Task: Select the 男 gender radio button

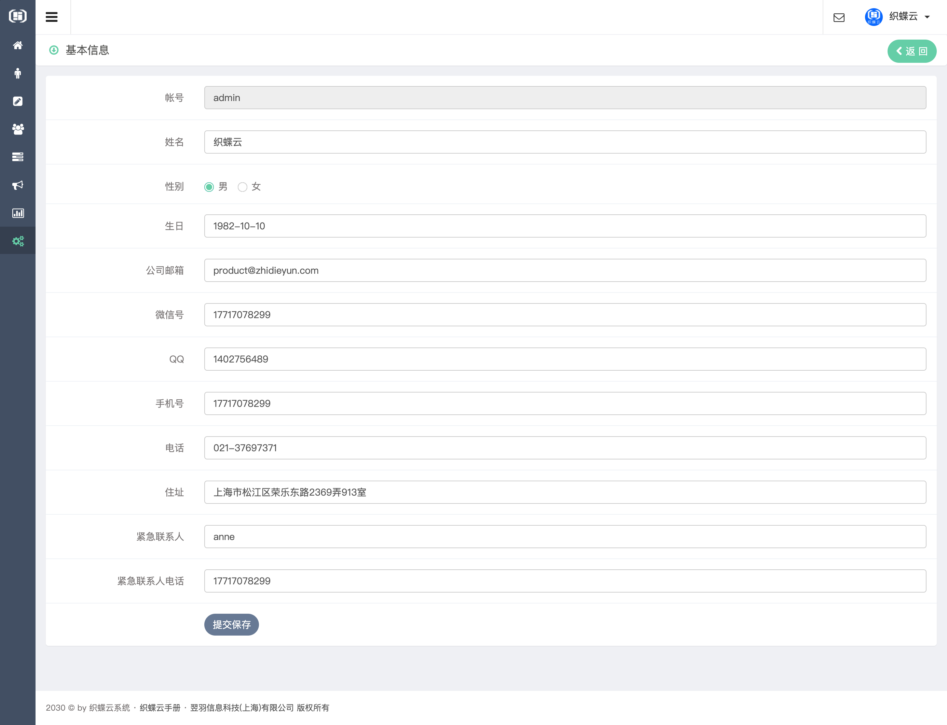Action: pyautogui.click(x=209, y=187)
